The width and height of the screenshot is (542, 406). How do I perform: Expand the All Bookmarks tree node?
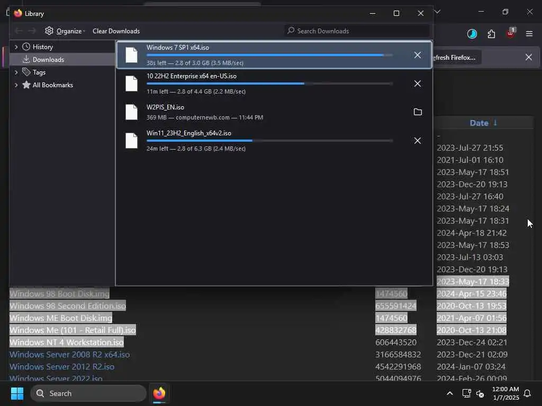coord(16,85)
